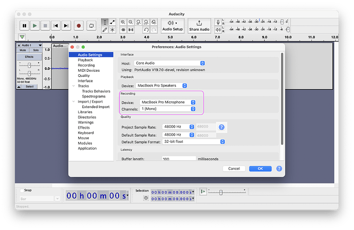Open Playback preferences category
Viewport: 354px width, 230px height.
click(x=85, y=60)
